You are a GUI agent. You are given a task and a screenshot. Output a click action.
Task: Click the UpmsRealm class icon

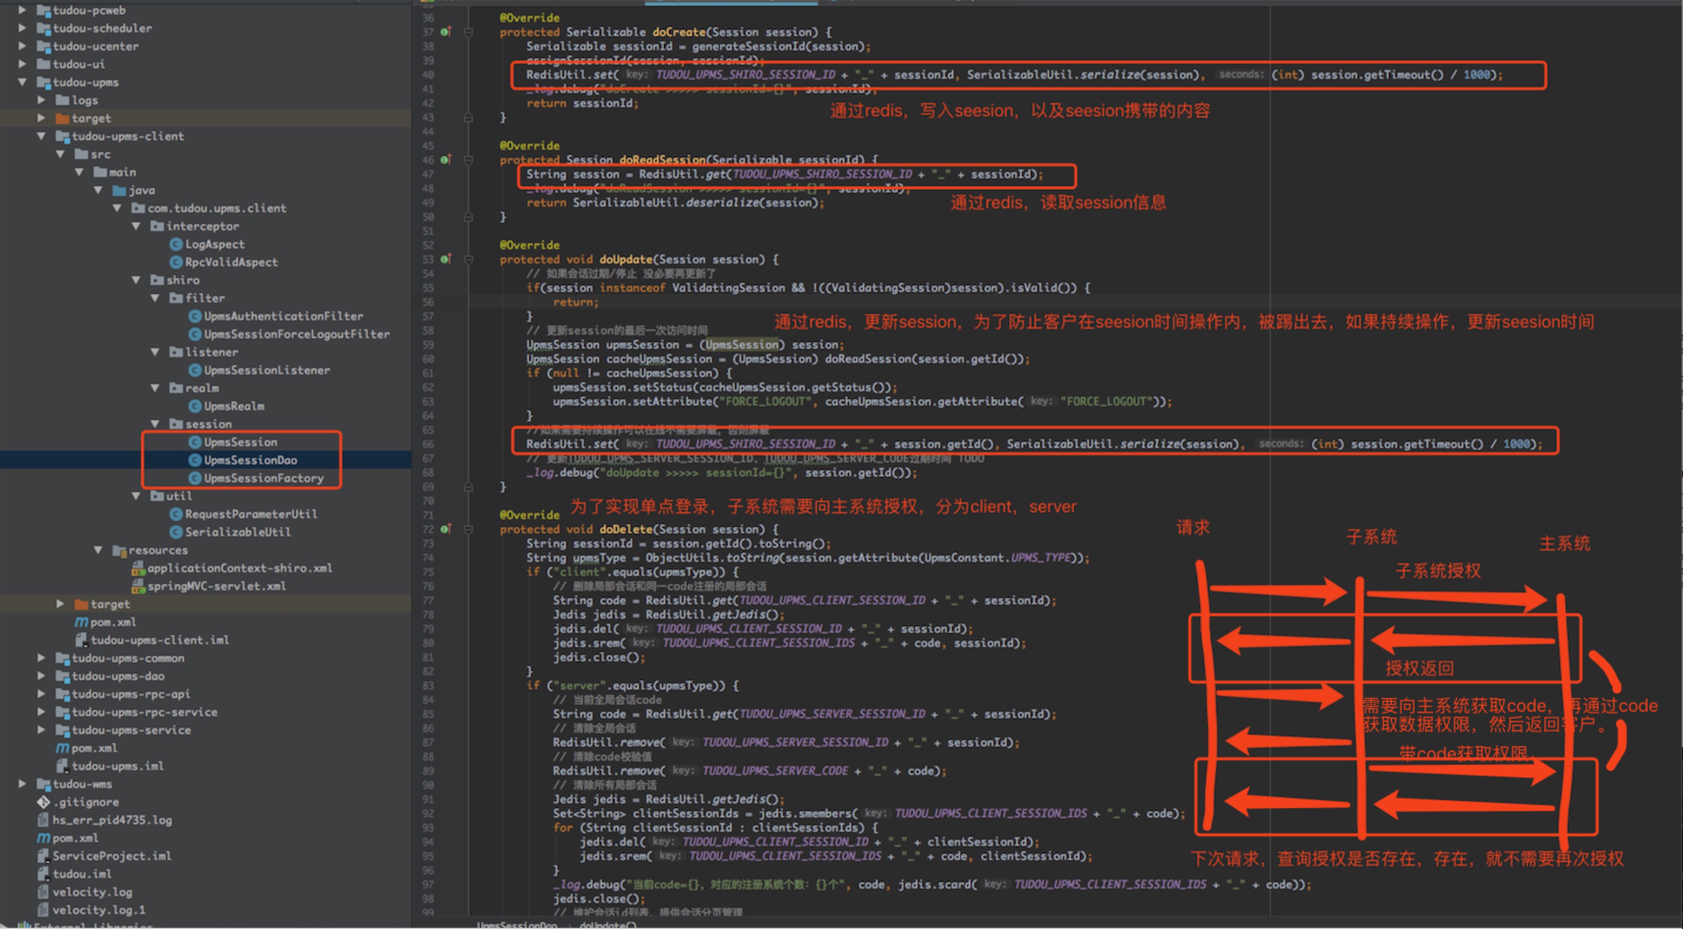[195, 406]
